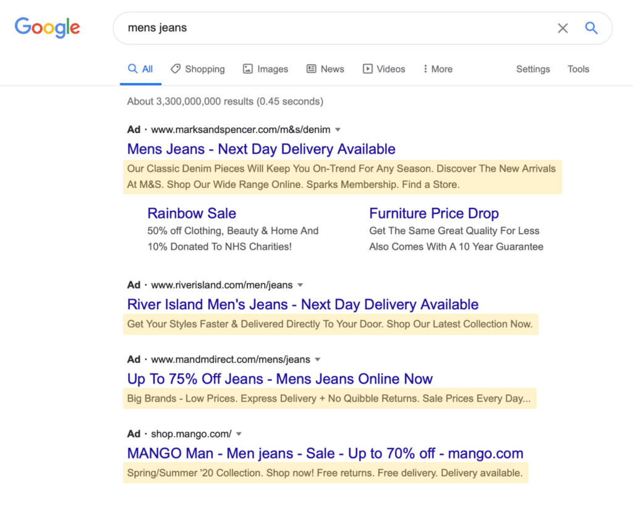Click the Google logo

(47, 28)
